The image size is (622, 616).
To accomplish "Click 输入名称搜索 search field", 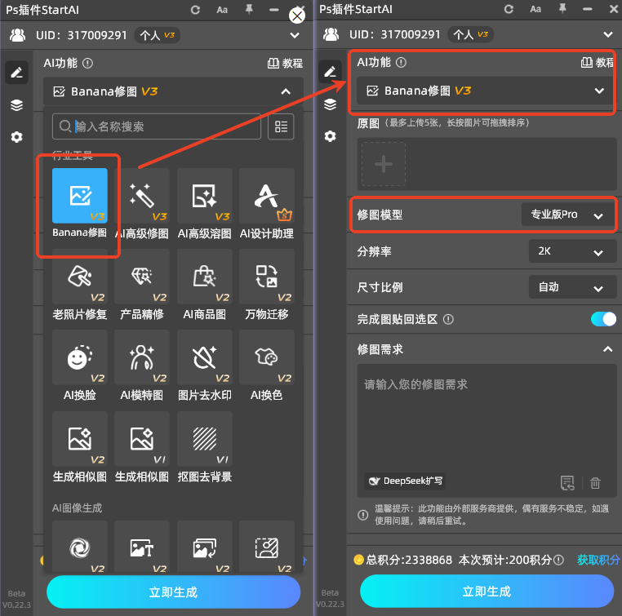I will (x=157, y=126).
